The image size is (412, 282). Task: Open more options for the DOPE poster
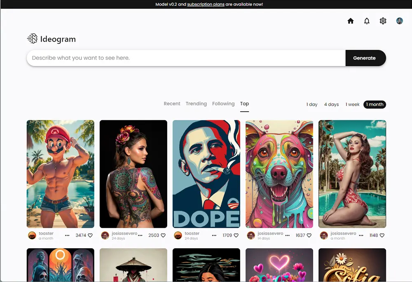214,235
